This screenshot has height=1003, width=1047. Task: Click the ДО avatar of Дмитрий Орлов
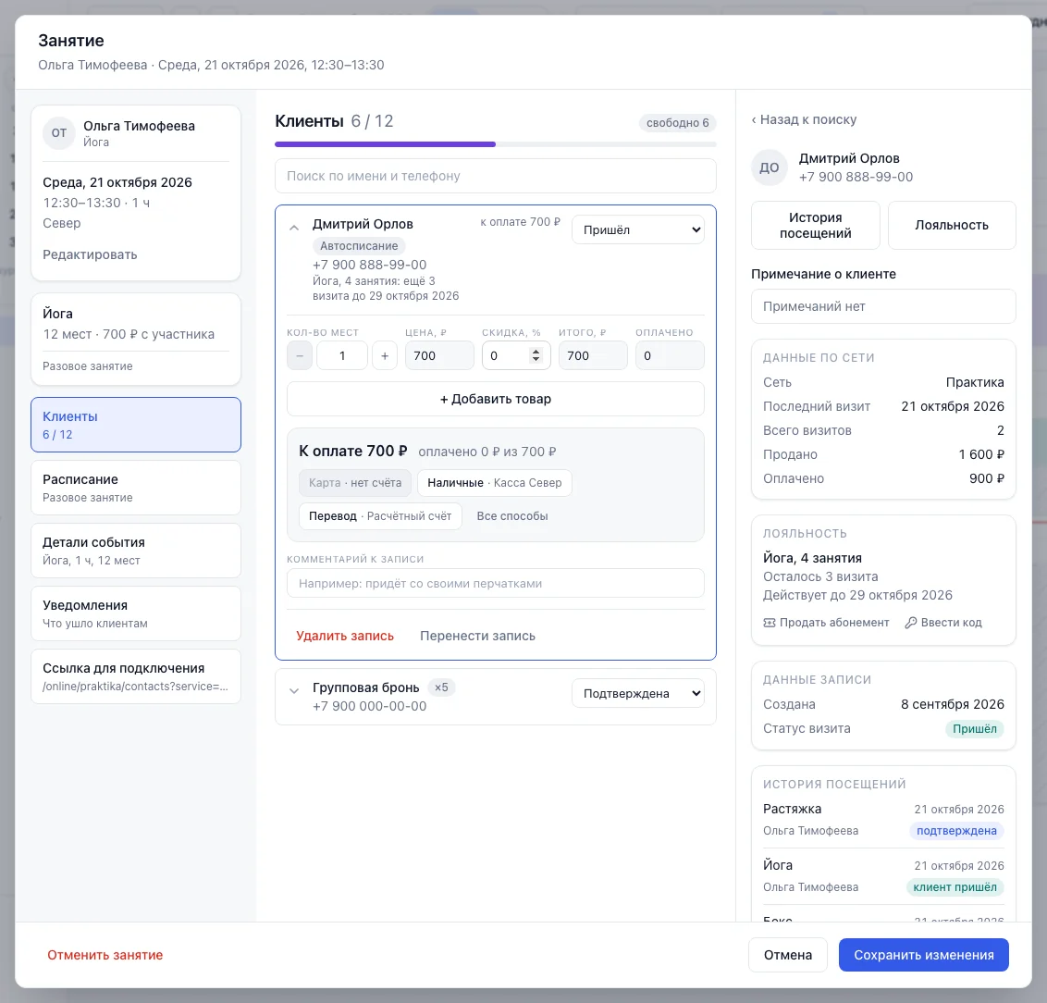pyautogui.click(x=769, y=168)
